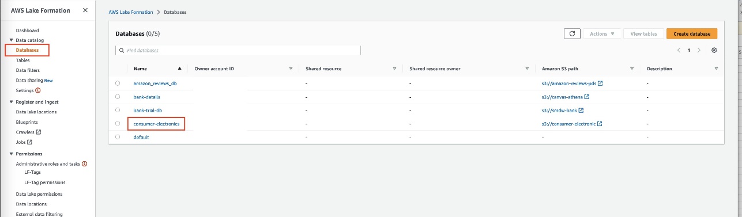The image size is (742, 217).
Task: Click the Administrative roles info icon
Action: click(x=85, y=163)
